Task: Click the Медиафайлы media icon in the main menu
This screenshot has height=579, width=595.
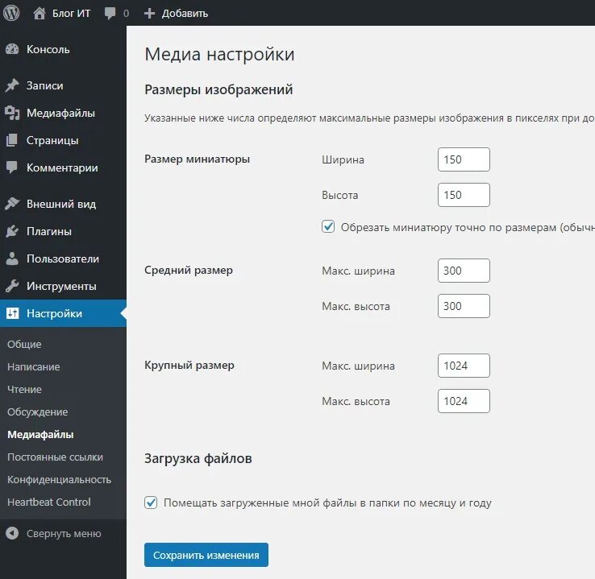Action: (x=12, y=113)
